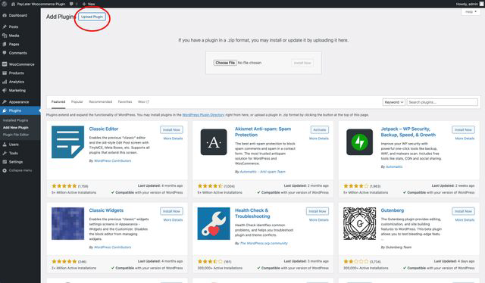This screenshot has height=283, width=485.
Task: Install Health Check & Troubleshooting plugin
Action: click(318, 211)
